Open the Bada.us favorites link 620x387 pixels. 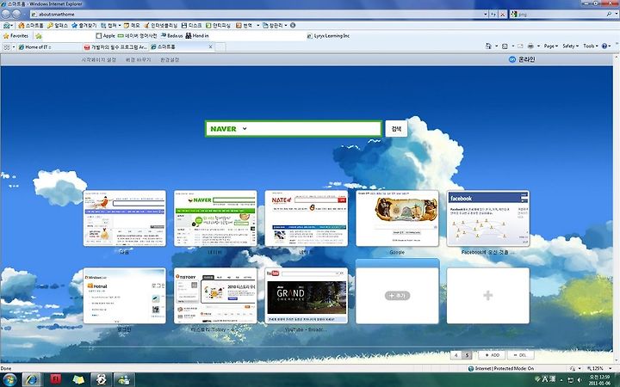[171, 36]
